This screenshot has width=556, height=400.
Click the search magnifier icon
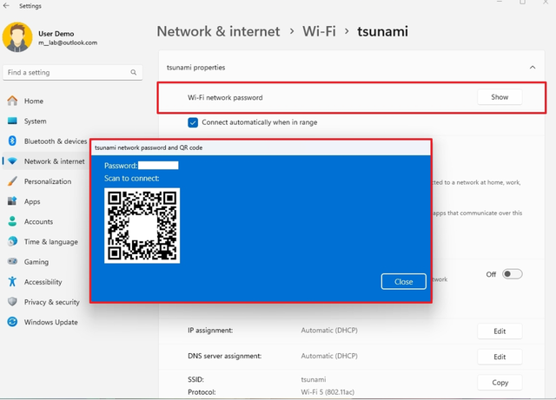coord(133,72)
